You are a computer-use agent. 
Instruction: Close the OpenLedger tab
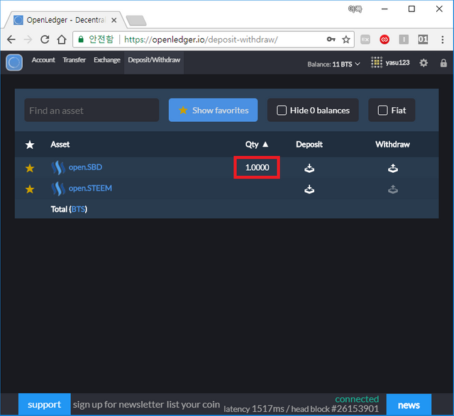[x=114, y=21]
